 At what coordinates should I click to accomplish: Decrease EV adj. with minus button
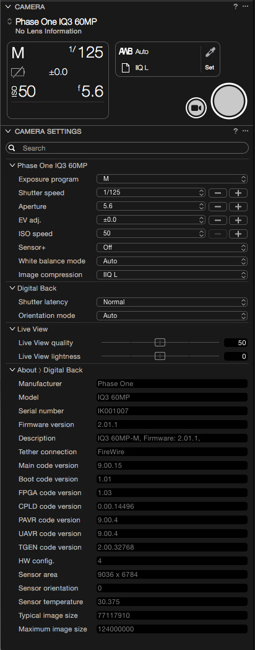click(217, 220)
